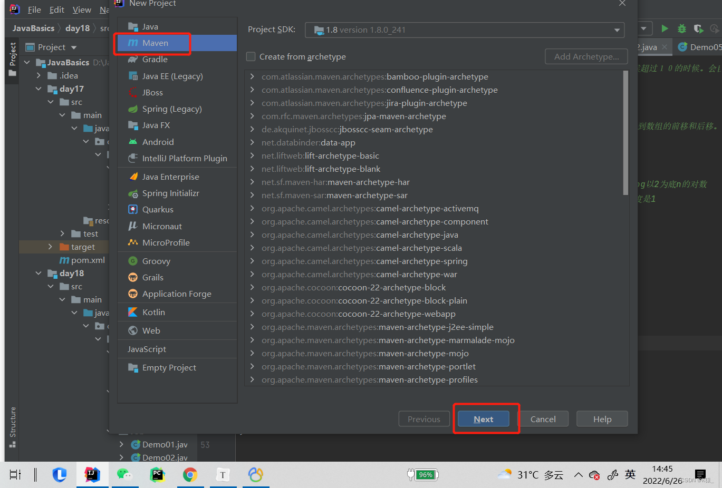Pick the Grails project type
The width and height of the screenshot is (722, 488).
177,277
